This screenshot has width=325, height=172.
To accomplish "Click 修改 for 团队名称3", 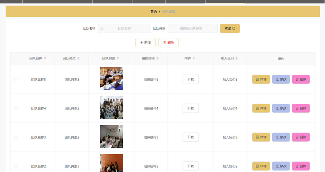I will 281,137.
